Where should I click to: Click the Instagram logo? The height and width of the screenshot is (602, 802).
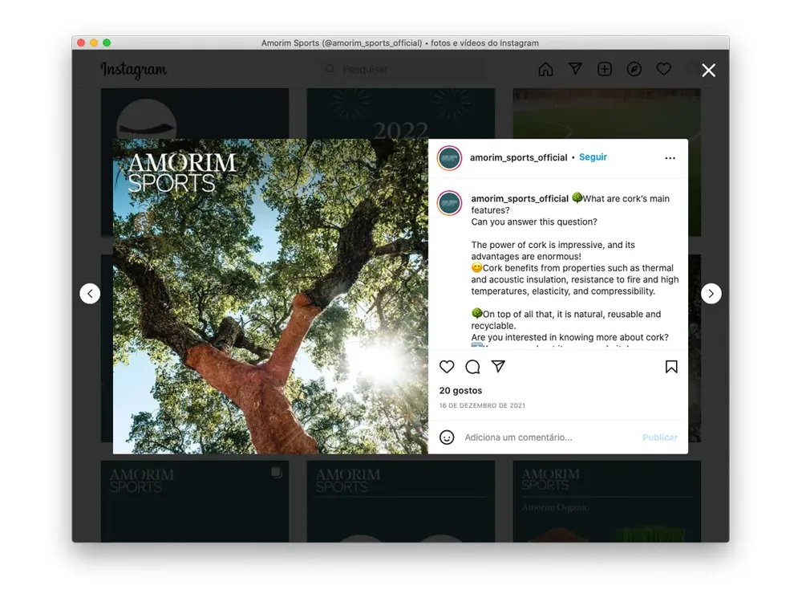(x=133, y=70)
